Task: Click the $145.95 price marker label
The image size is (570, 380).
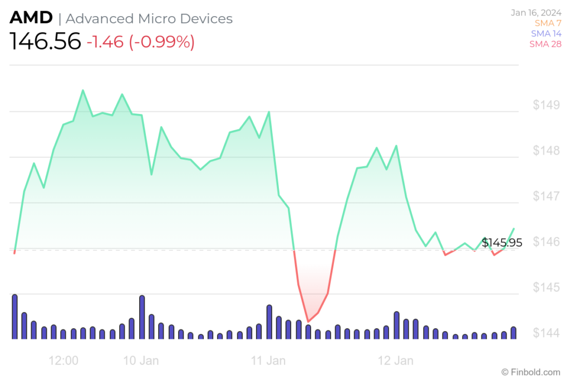Action: (502, 243)
